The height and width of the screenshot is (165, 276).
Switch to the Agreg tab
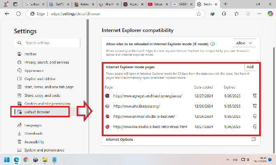coord(131,4)
